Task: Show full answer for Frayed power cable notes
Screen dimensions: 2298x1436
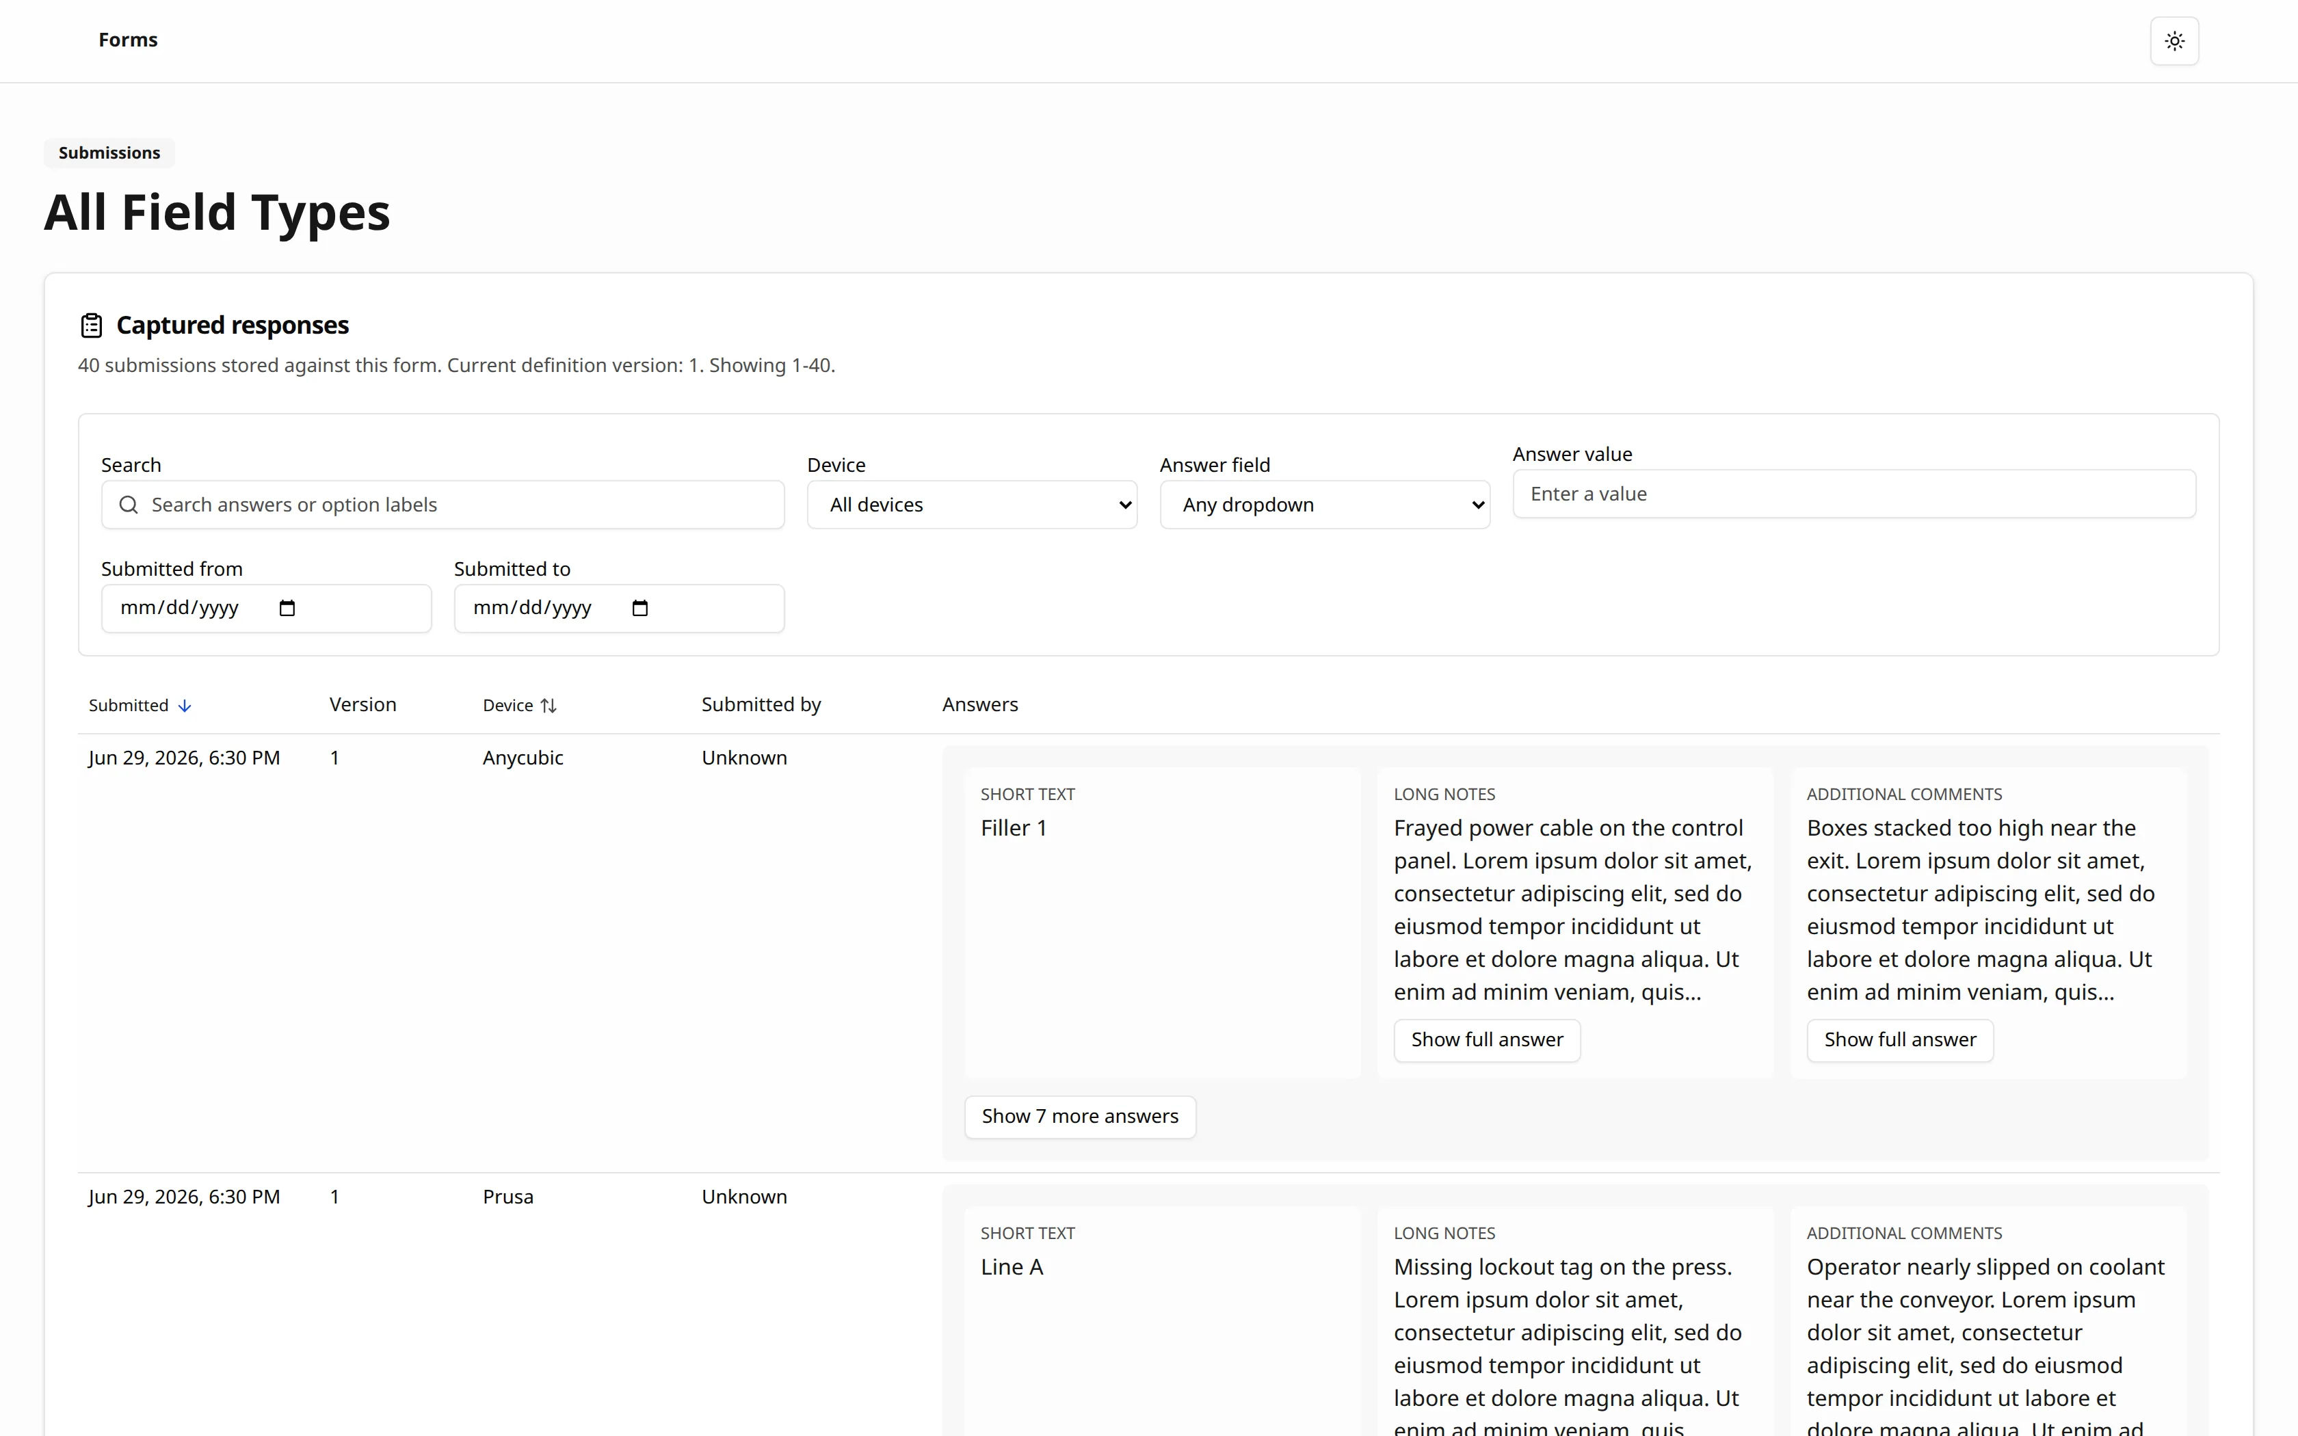Action: [1487, 1040]
